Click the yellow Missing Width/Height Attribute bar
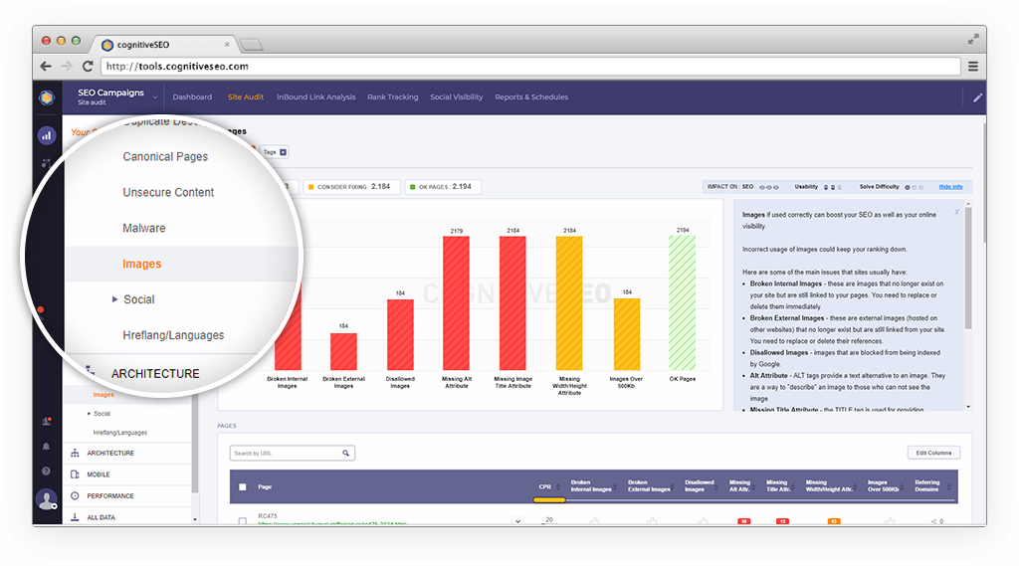 569,302
